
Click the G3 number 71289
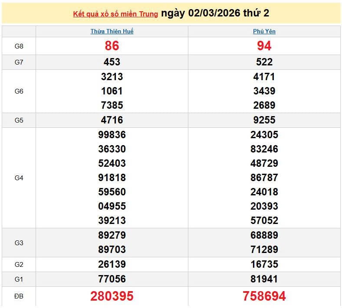point(264,250)
